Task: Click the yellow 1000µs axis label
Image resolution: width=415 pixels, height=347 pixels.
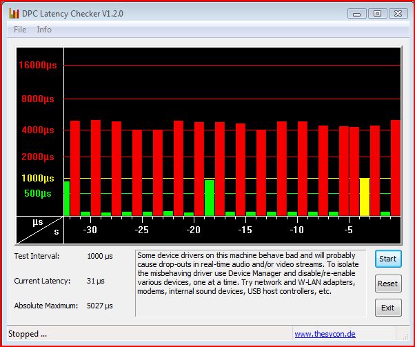Action: [38, 178]
